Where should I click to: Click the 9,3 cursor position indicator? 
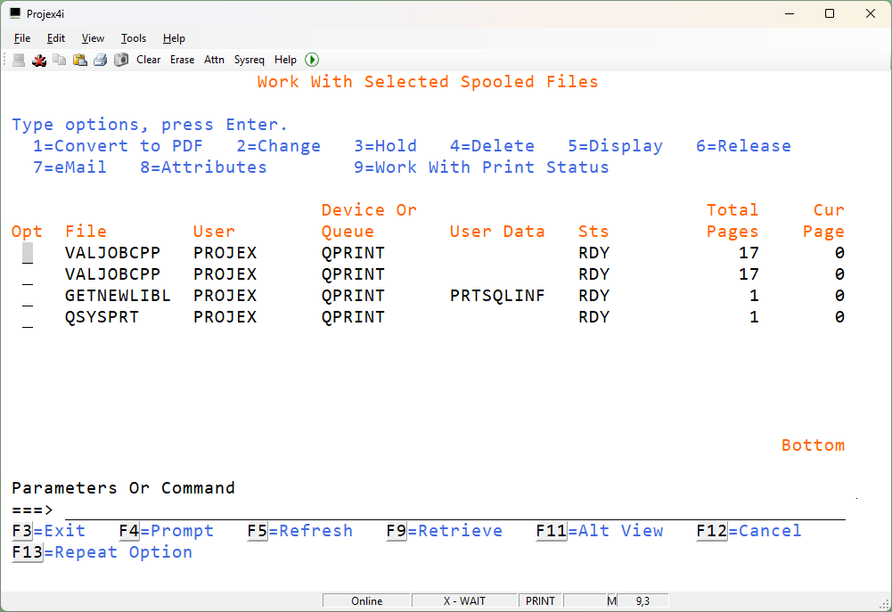[642, 601]
